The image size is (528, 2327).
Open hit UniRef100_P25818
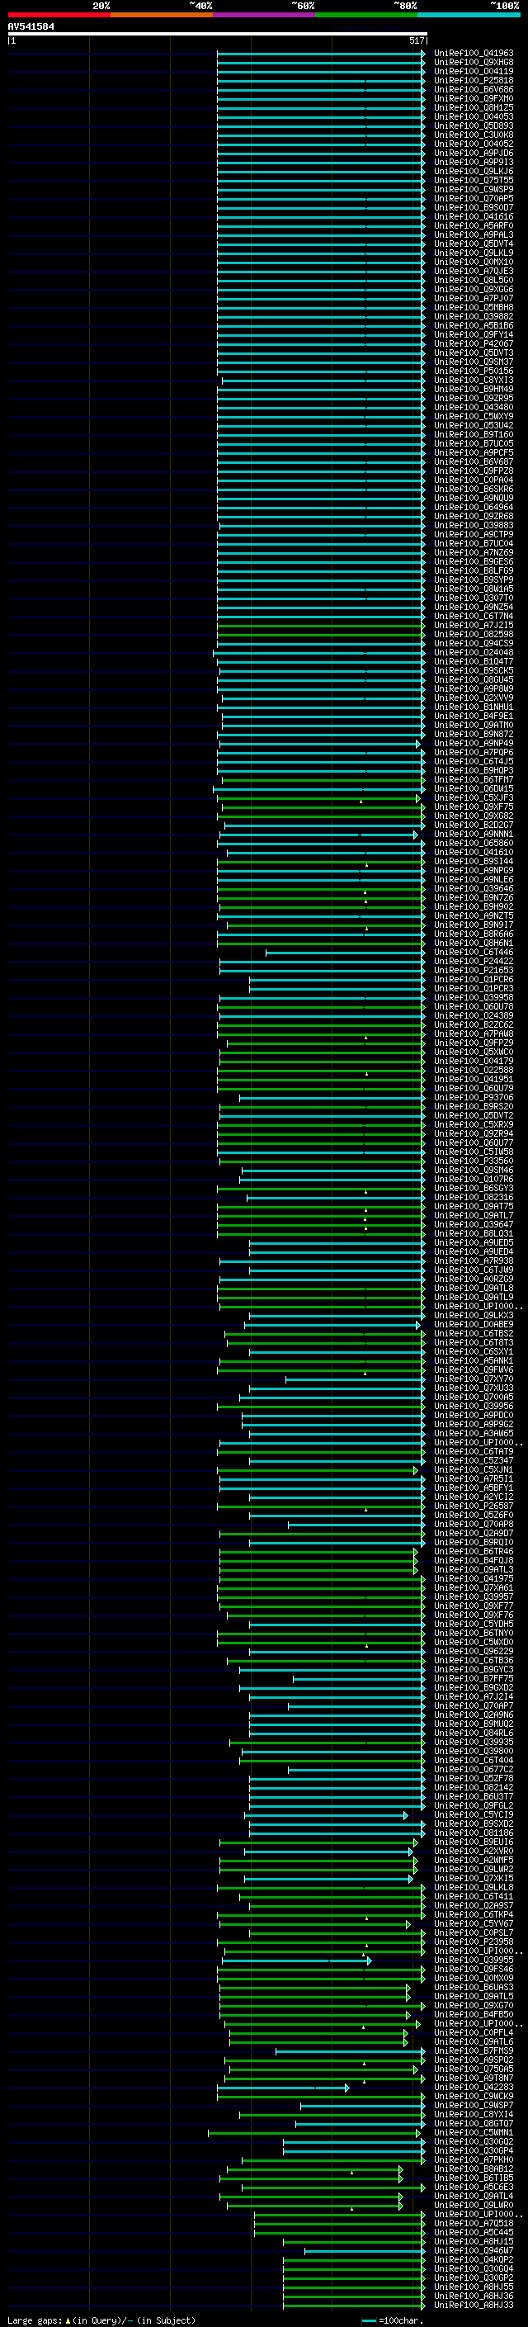474,80
